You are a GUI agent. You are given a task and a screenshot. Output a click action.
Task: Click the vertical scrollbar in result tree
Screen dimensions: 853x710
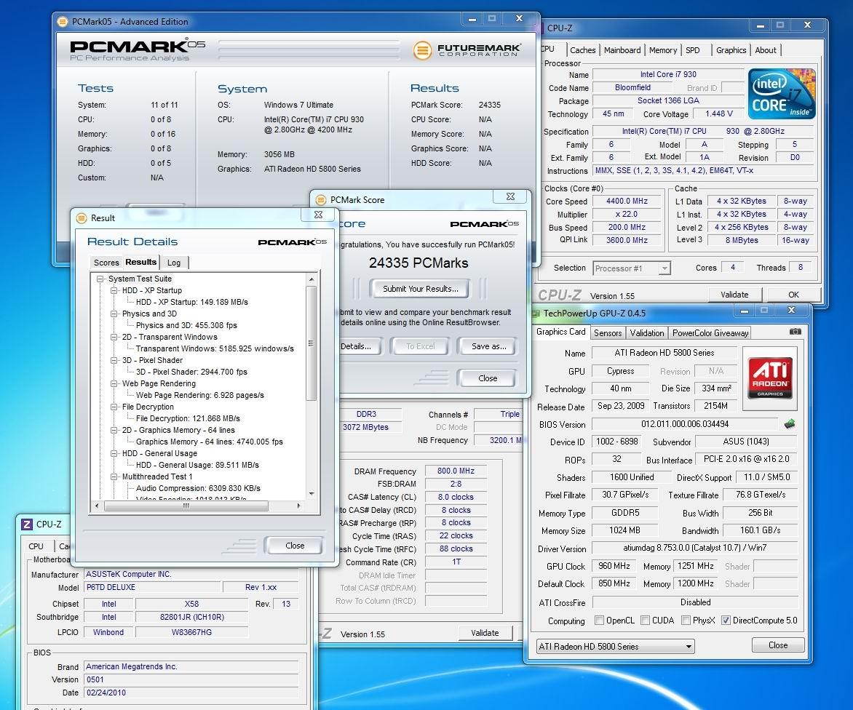(x=312, y=343)
